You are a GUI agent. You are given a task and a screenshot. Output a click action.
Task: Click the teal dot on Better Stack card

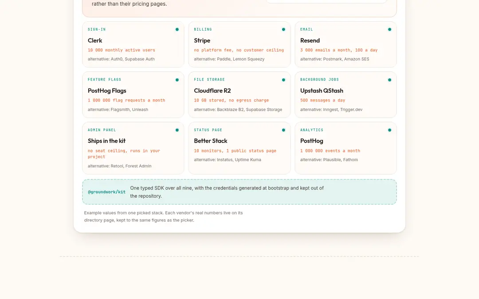coord(283,130)
